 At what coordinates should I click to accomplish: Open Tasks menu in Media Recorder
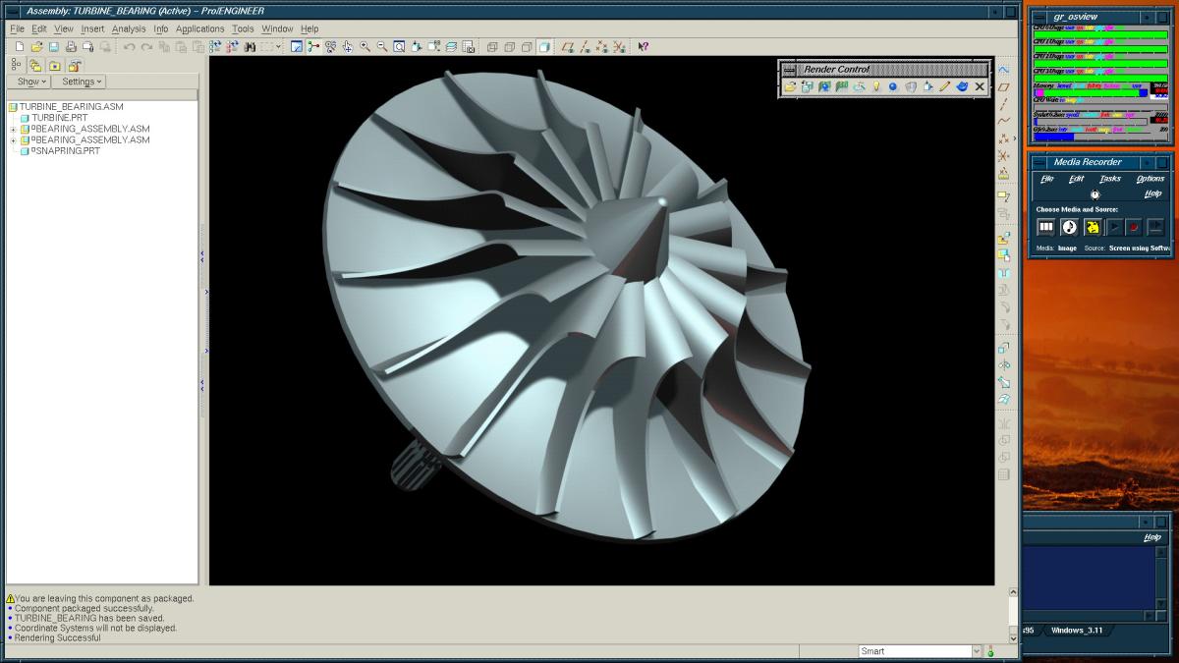pyautogui.click(x=1109, y=179)
